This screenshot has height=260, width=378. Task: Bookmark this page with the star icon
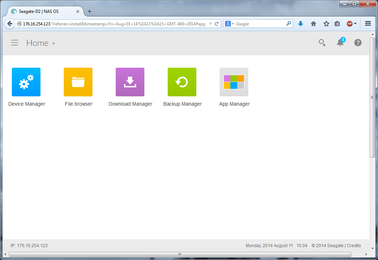coord(326,24)
